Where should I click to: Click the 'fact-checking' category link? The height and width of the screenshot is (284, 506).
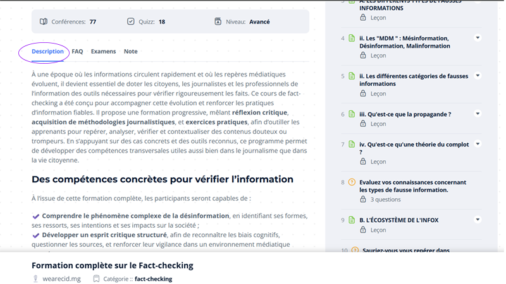click(153, 279)
